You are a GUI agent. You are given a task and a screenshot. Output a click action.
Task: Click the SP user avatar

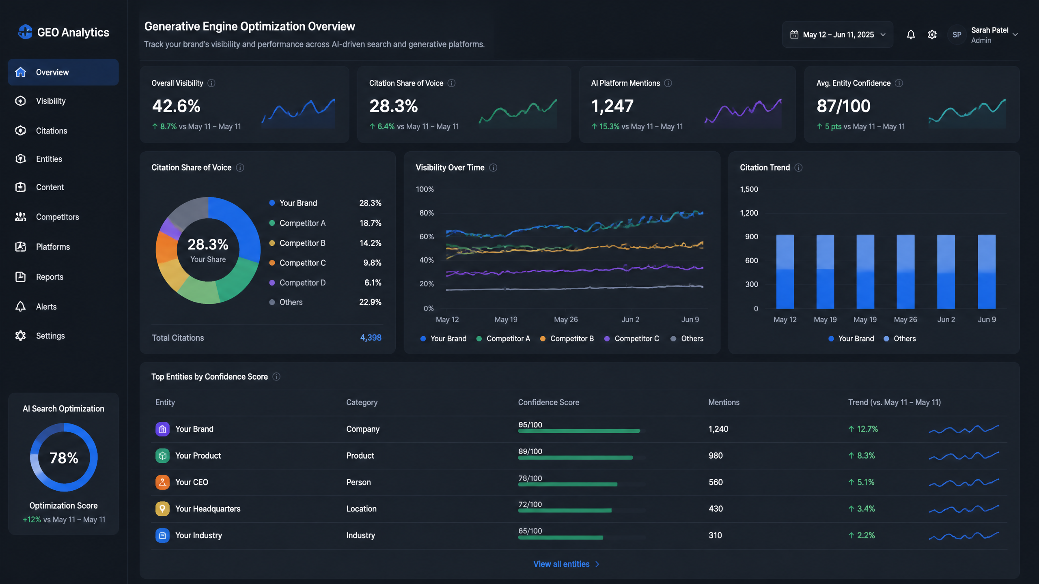957,34
